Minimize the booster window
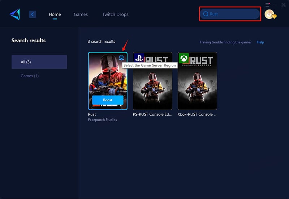This screenshot has height=199, width=289. [x=276, y=5]
